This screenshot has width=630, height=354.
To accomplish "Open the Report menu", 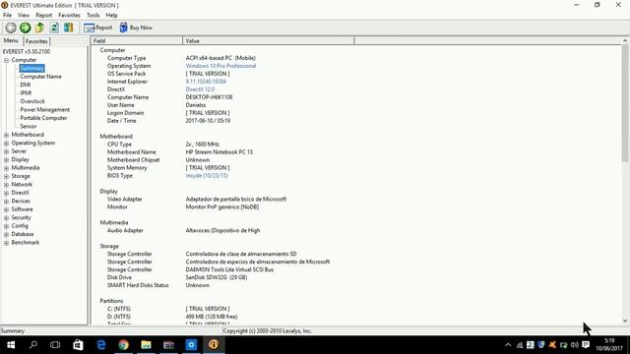I will pos(43,16).
